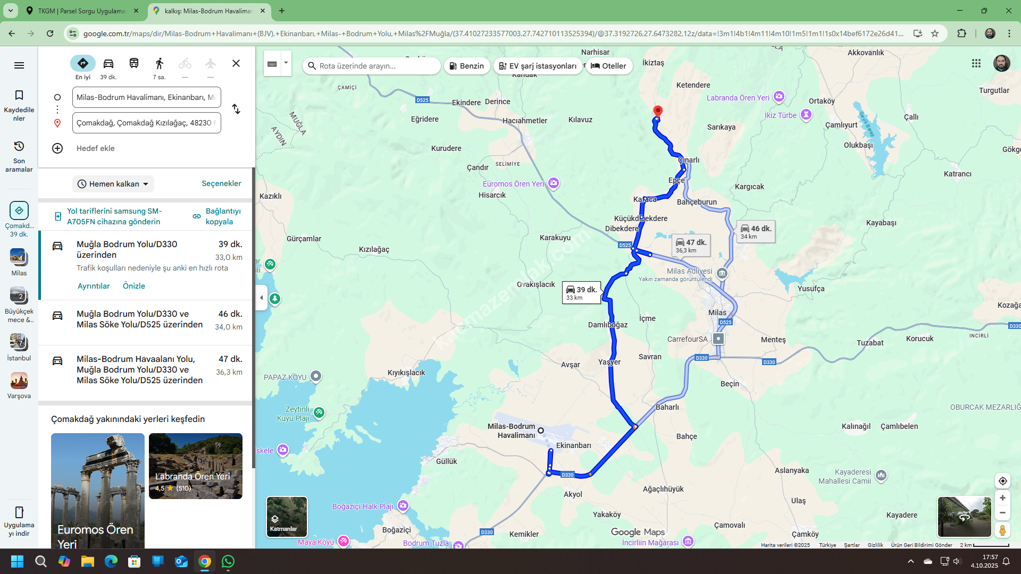1021x574 pixels.
Task: Select the public transit mode icon
Action: [134, 64]
